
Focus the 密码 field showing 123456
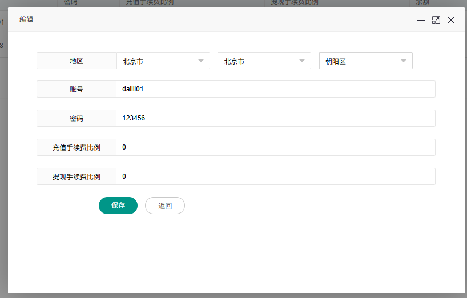click(x=275, y=118)
